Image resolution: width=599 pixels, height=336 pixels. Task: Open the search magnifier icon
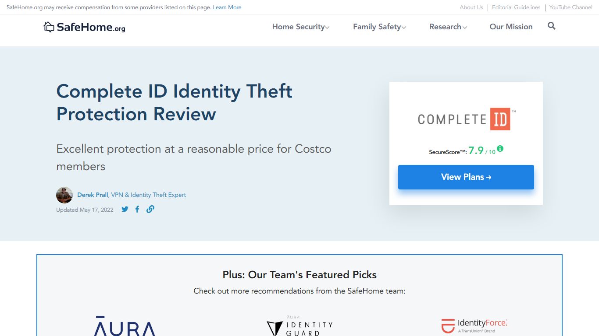(552, 26)
